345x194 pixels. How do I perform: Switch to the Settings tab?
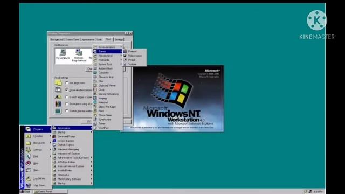coord(119,39)
